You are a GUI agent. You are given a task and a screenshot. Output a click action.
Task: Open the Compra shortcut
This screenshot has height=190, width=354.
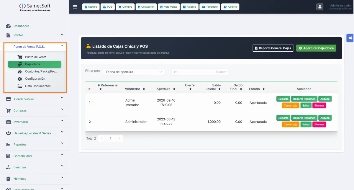tap(125, 7)
